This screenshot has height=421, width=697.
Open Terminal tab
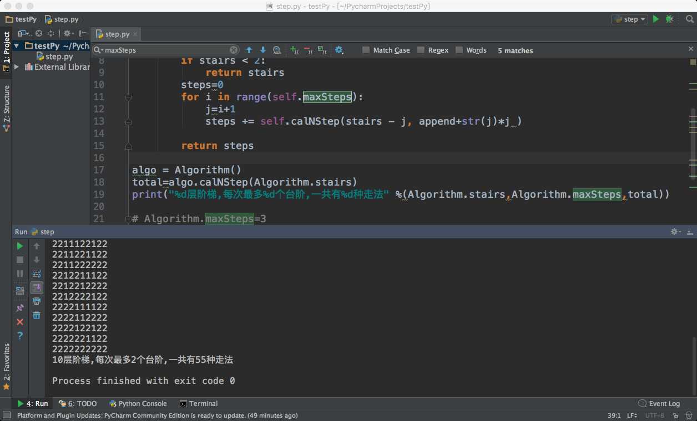(x=199, y=404)
